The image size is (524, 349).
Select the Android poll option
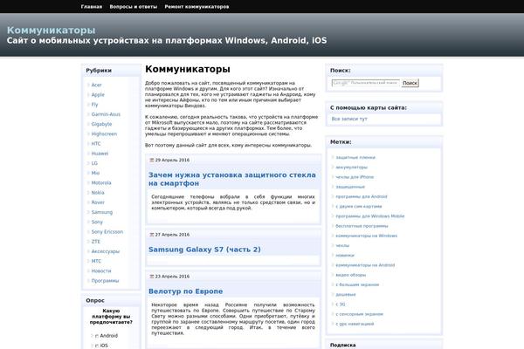97,336
